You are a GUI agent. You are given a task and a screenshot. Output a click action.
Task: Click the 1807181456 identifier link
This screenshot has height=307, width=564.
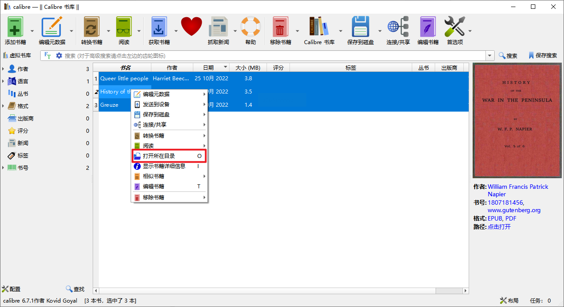click(505, 202)
